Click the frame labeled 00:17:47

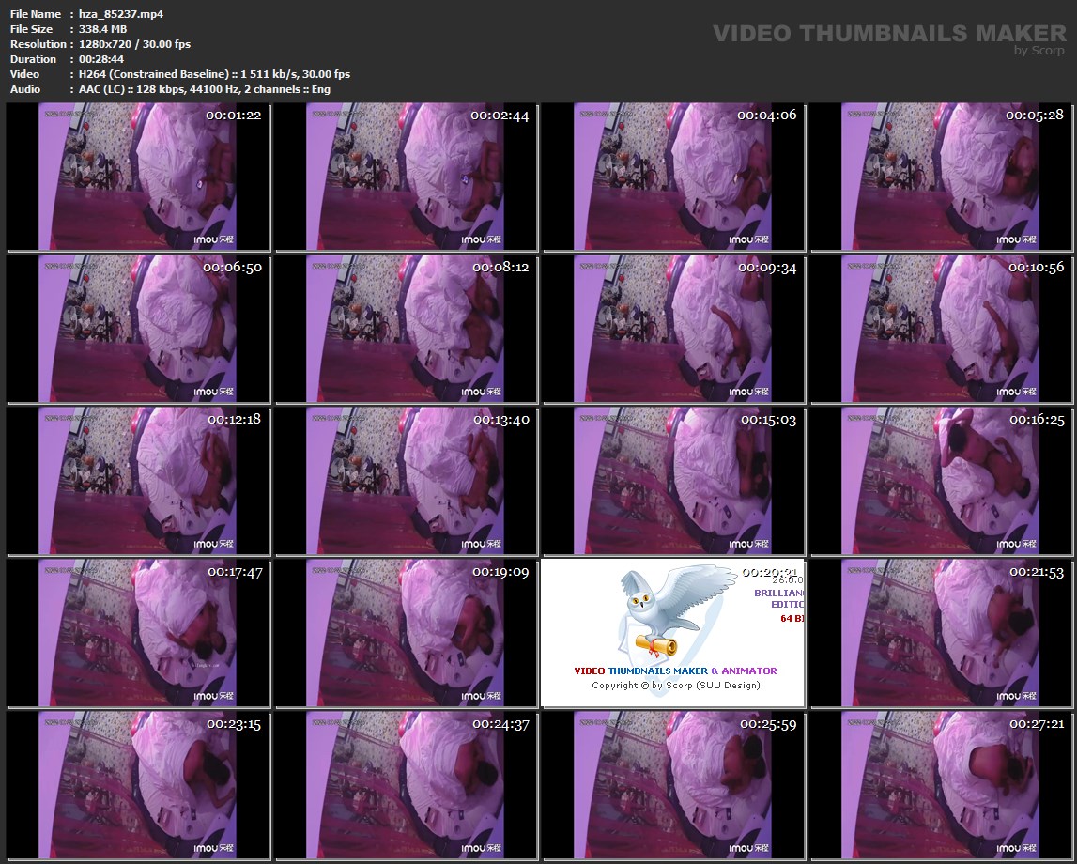click(x=137, y=633)
